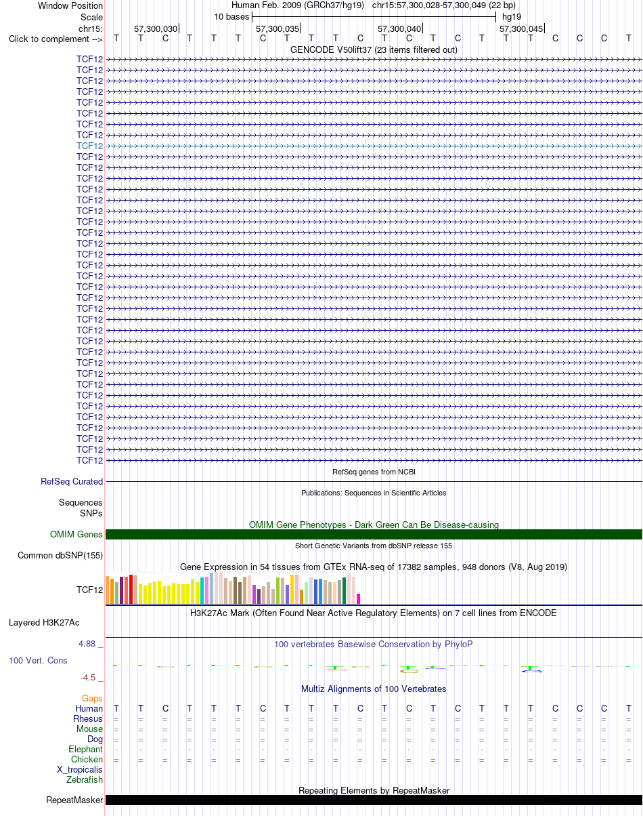Open the GTEx 'Gene Expression in 54 tissues' title
This screenshot has width=643, height=816.
tap(374, 567)
